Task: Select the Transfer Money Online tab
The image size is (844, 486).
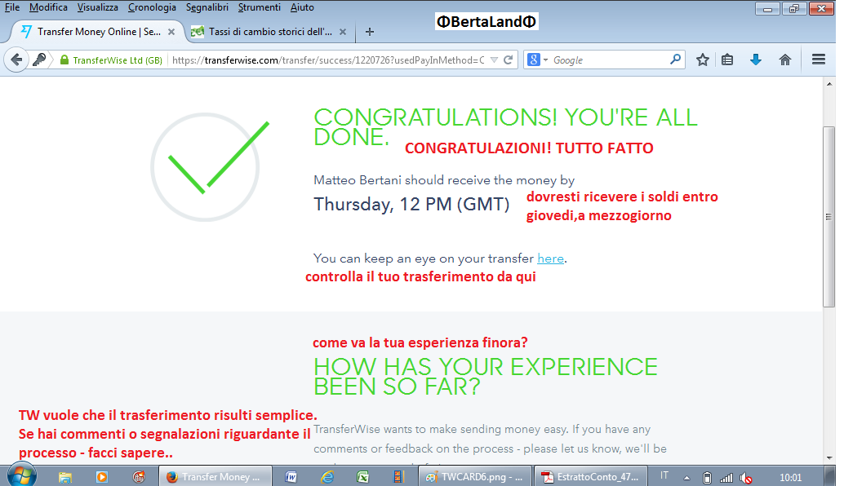Action: (x=99, y=32)
